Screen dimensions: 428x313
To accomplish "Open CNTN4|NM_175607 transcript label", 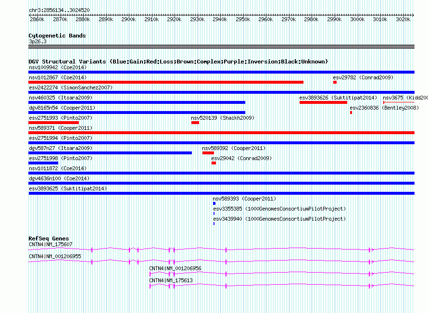I will click(50, 245).
